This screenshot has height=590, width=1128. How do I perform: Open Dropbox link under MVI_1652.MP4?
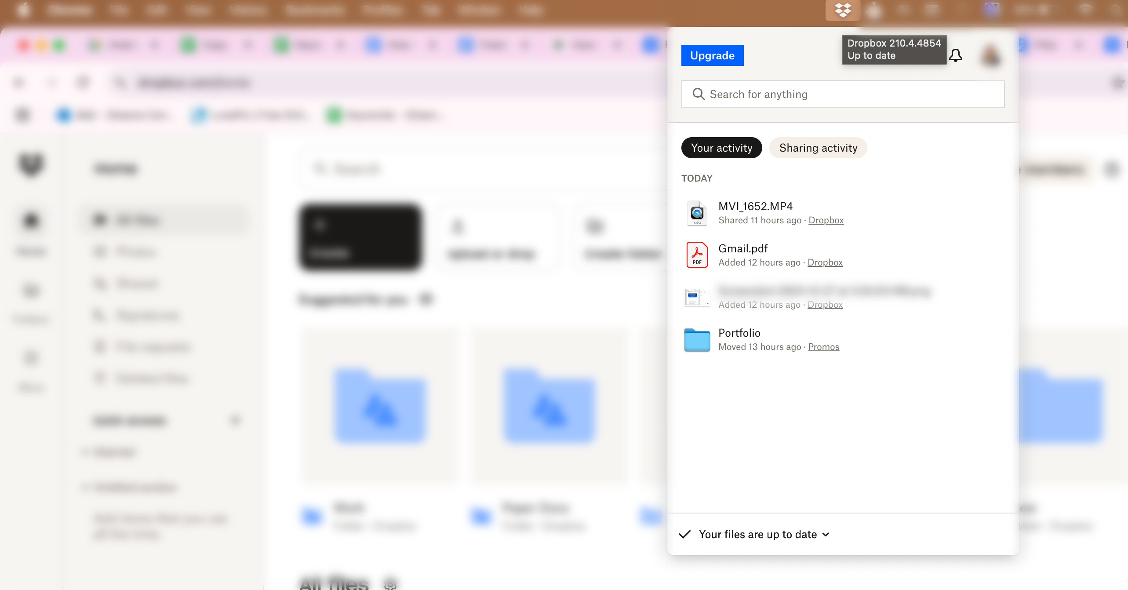pyautogui.click(x=826, y=220)
